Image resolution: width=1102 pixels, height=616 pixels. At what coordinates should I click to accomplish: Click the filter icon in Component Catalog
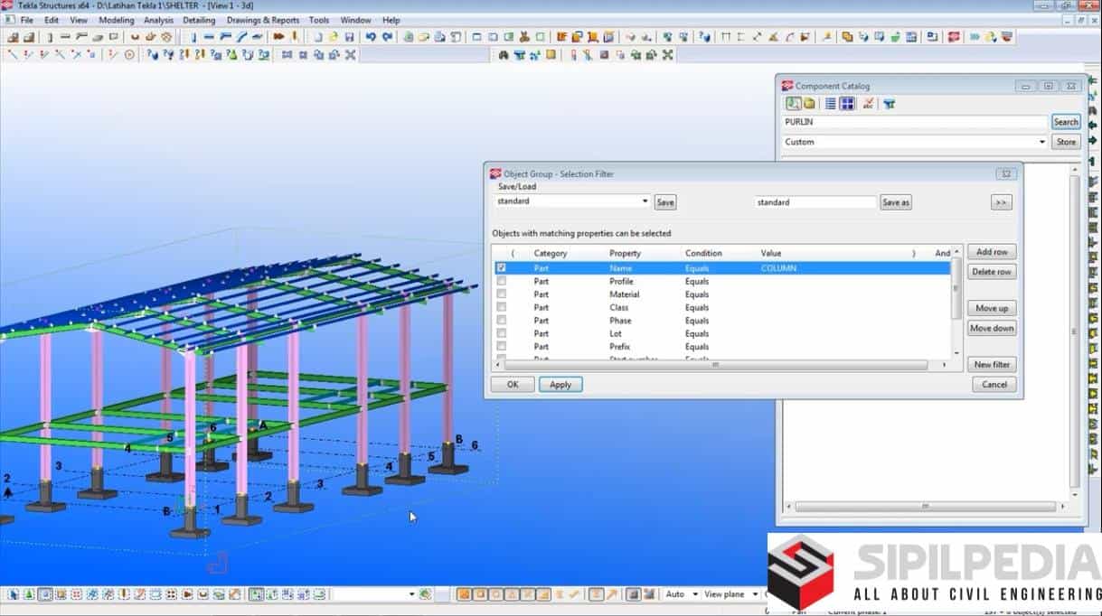pyautogui.click(x=890, y=104)
